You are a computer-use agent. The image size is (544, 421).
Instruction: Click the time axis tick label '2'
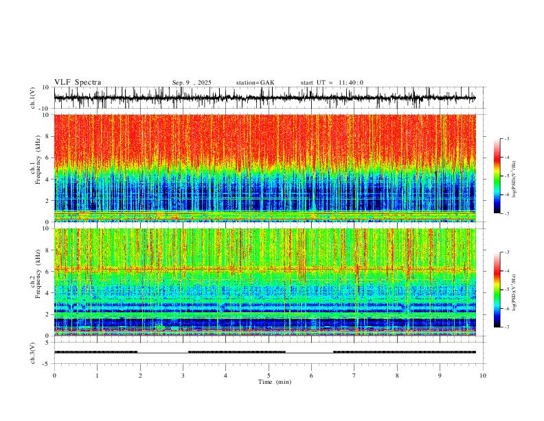[140, 376]
